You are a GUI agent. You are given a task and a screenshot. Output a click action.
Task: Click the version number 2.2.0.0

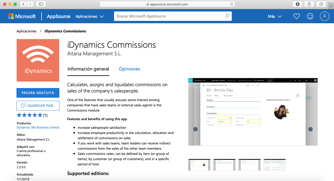(x=21, y=167)
